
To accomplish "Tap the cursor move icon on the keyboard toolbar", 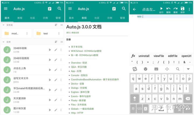I will [x=167, y=69].
